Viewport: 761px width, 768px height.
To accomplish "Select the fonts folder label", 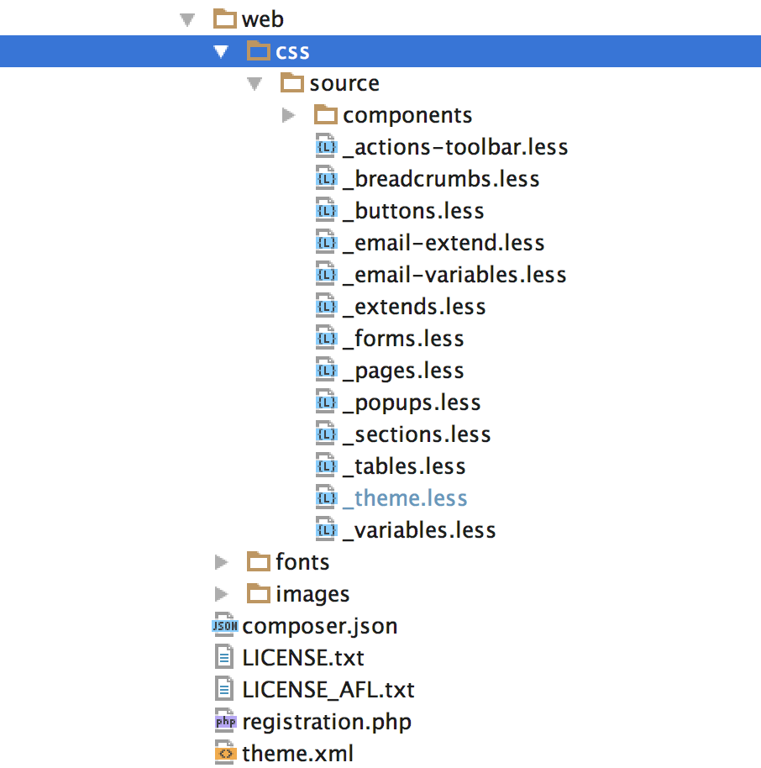I will point(302,562).
